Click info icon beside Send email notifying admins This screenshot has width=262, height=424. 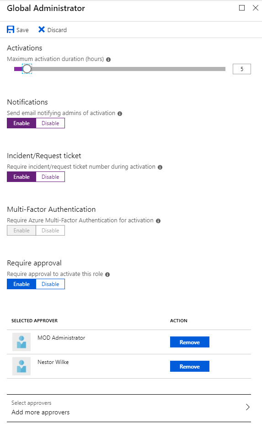(x=120, y=114)
